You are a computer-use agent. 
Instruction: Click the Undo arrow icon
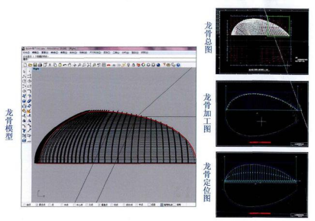coord(65,65)
